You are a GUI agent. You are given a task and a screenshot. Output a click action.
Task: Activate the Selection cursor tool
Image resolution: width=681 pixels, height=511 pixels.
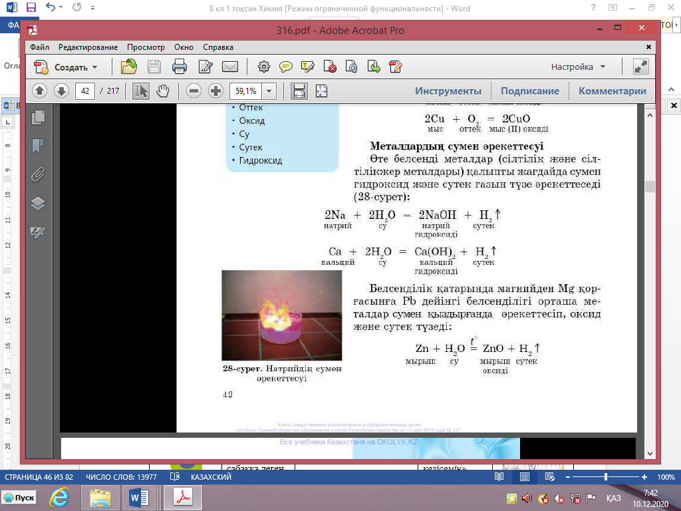141,91
